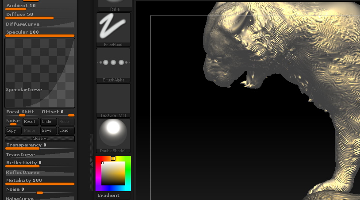Adjust the SpecularCurve Noise slider
The width and height of the screenshot is (360, 200).
[x=13, y=122]
